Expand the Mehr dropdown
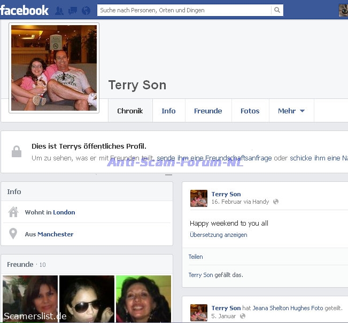Screen dimensions: 348x323 (291, 111)
